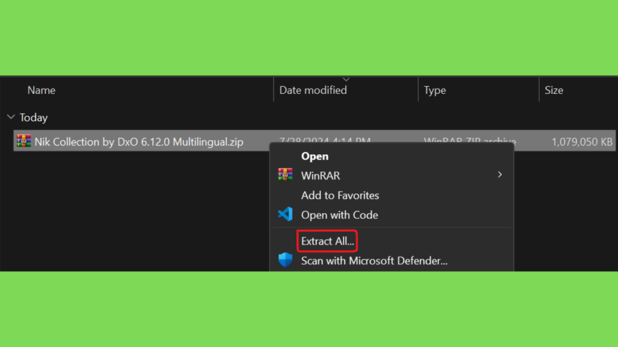This screenshot has height=347, width=618.
Task: Click sort arrow above Date modified
Action: click(346, 80)
